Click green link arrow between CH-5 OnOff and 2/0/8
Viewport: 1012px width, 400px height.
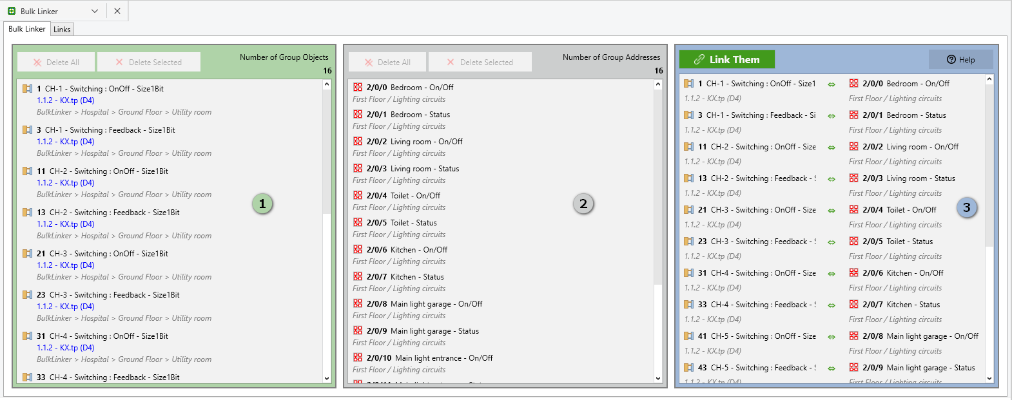pos(832,337)
